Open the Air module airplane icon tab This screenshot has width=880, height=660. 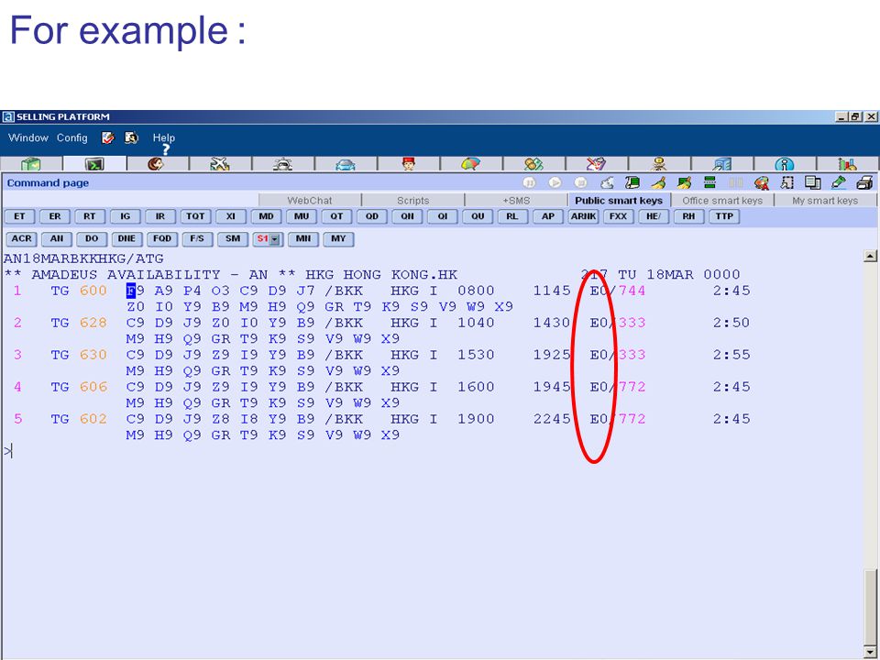click(220, 164)
